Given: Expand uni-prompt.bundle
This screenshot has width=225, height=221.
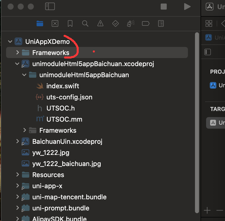Looking at the screenshot, I should 17,208.
